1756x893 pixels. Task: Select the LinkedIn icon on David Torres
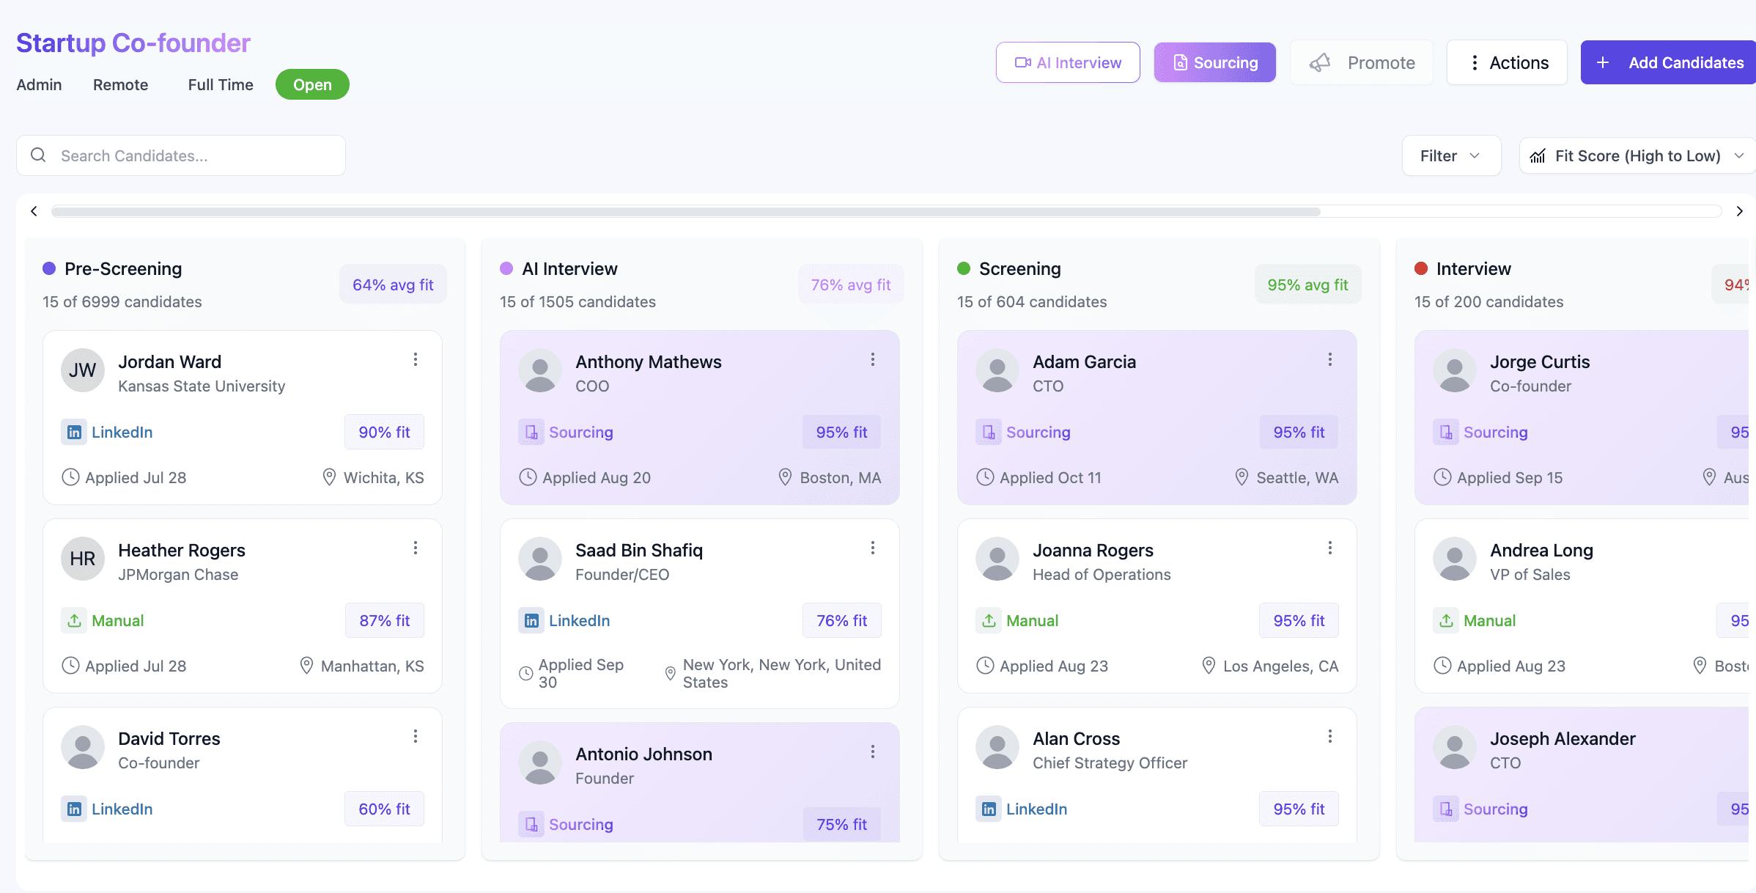[74, 809]
